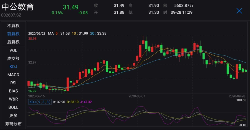Expand 更多 indicator options
Screen dimensions: 250x130
13,116
